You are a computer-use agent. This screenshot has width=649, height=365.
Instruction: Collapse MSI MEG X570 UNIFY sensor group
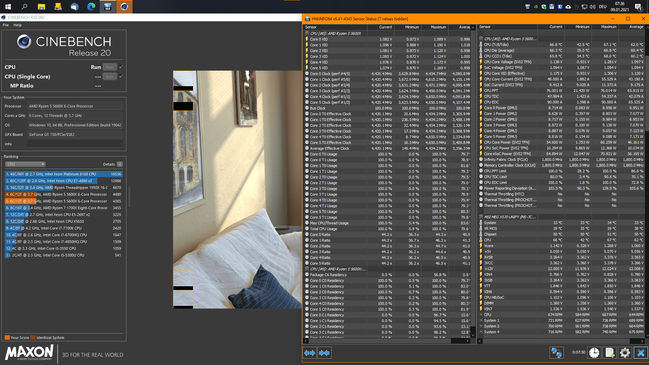point(481,217)
